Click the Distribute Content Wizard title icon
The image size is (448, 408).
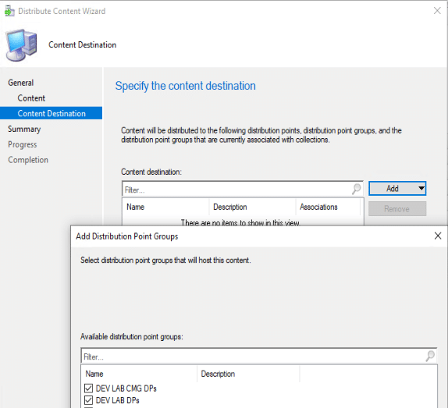point(9,11)
